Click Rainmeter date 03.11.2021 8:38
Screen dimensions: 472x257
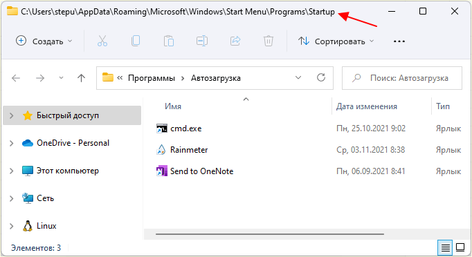click(370, 150)
